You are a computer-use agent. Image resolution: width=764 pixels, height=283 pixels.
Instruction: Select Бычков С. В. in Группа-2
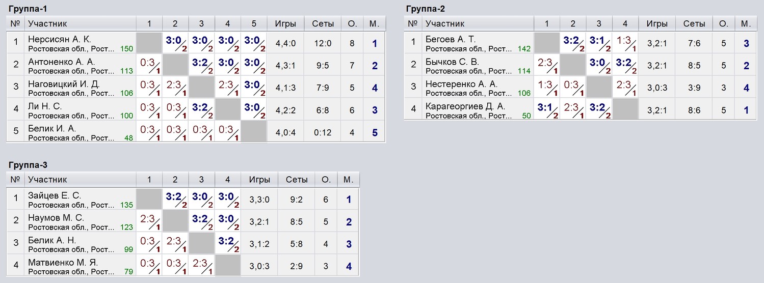click(x=452, y=62)
